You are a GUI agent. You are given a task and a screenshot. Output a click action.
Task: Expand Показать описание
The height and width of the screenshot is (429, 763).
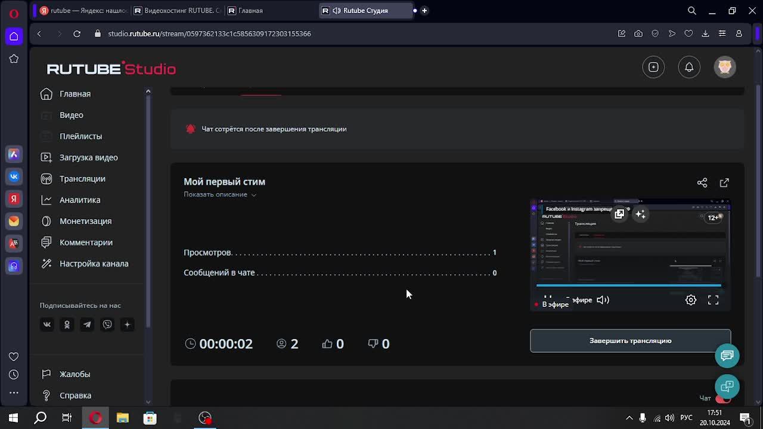[220, 194]
